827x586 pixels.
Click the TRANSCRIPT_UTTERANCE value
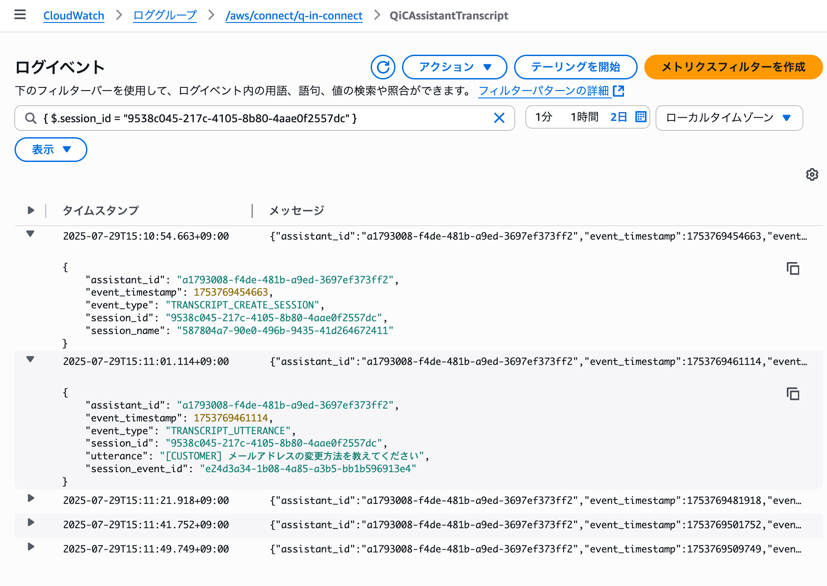coord(228,431)
